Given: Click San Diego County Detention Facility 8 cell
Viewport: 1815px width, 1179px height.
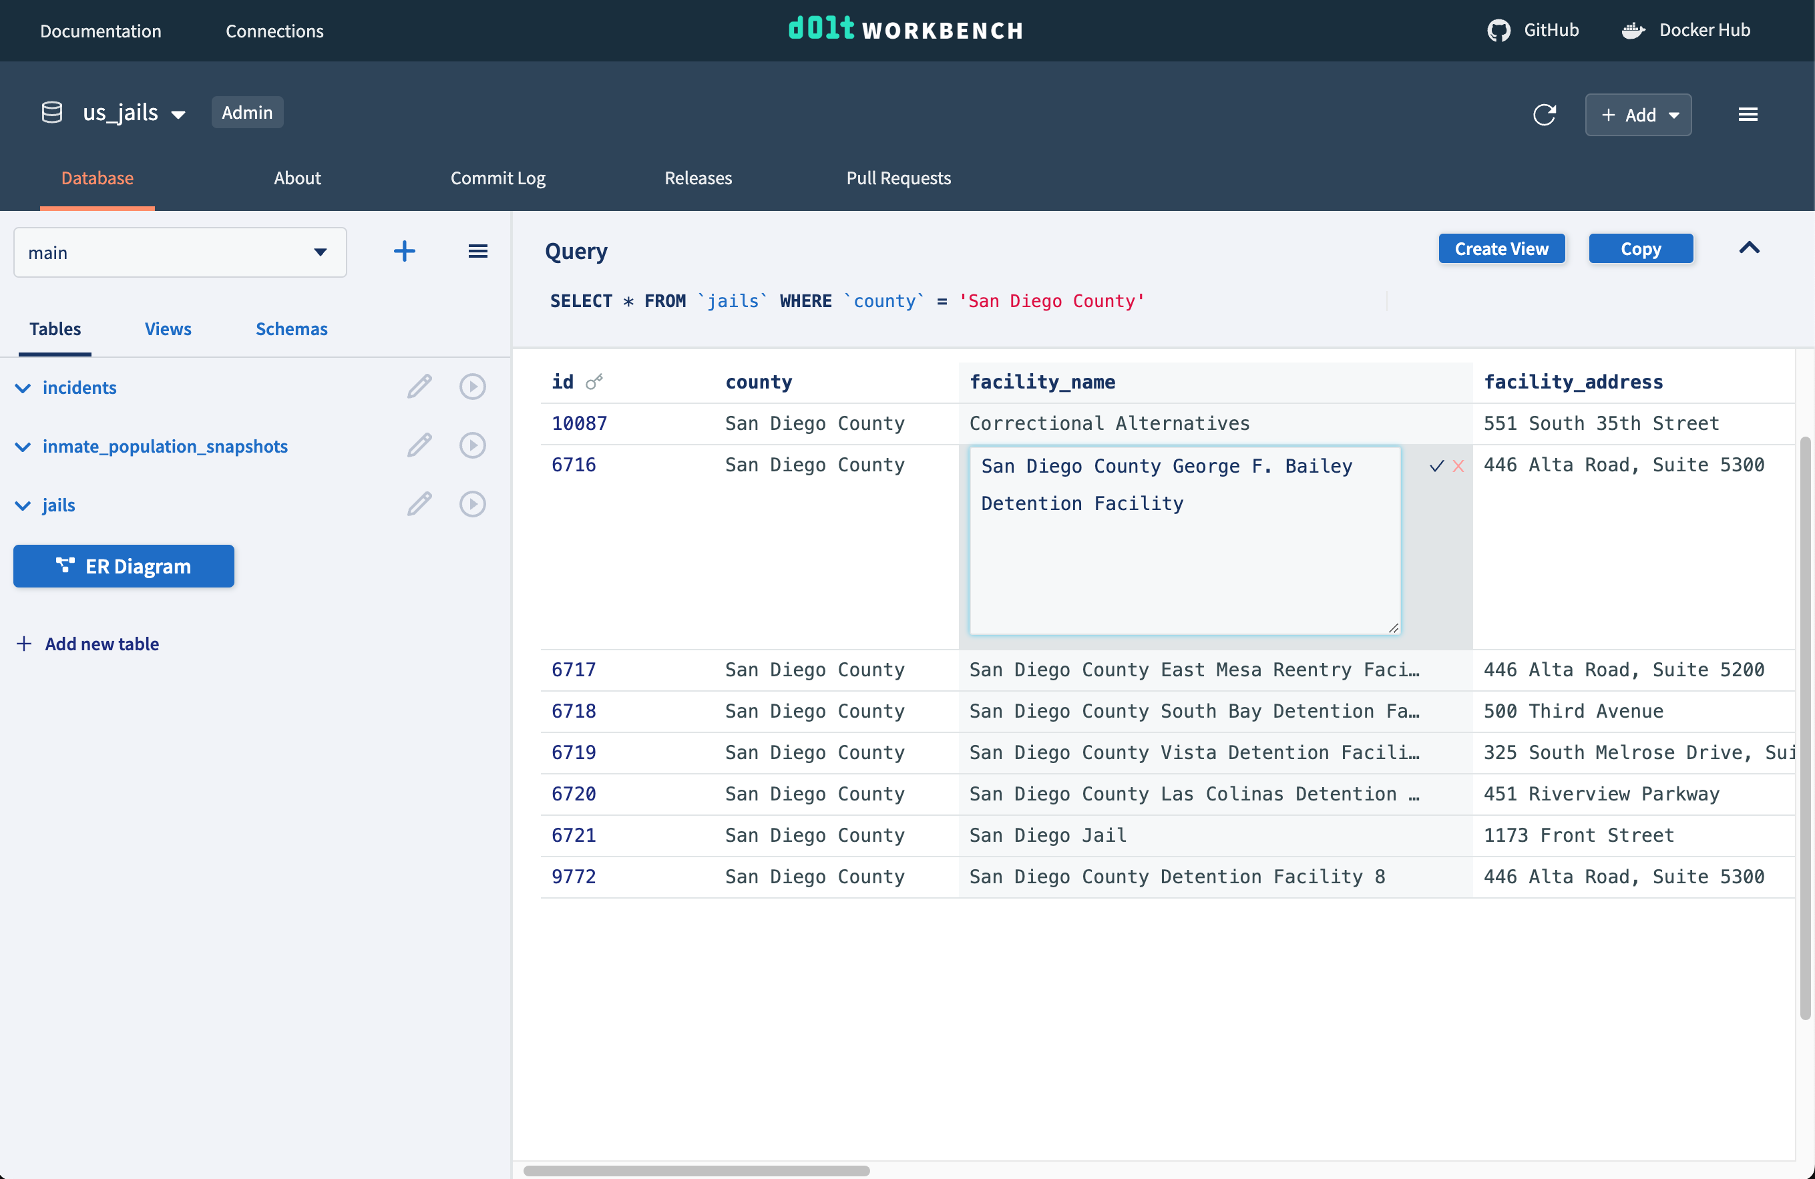Looking at the screenshot, I should click(x=1177, y=877).
